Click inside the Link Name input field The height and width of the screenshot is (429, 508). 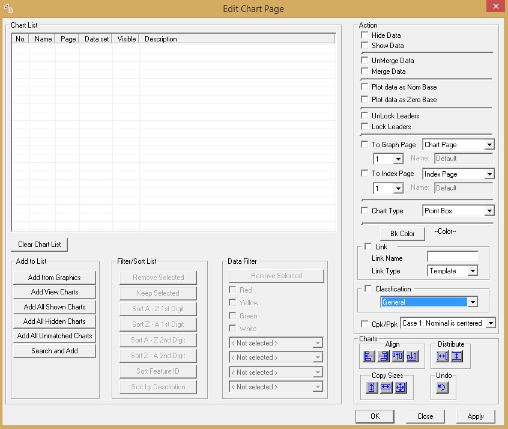[453, 256]
